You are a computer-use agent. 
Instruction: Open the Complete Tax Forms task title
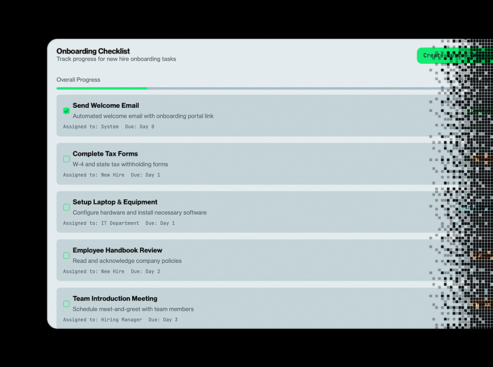(105, 154)
